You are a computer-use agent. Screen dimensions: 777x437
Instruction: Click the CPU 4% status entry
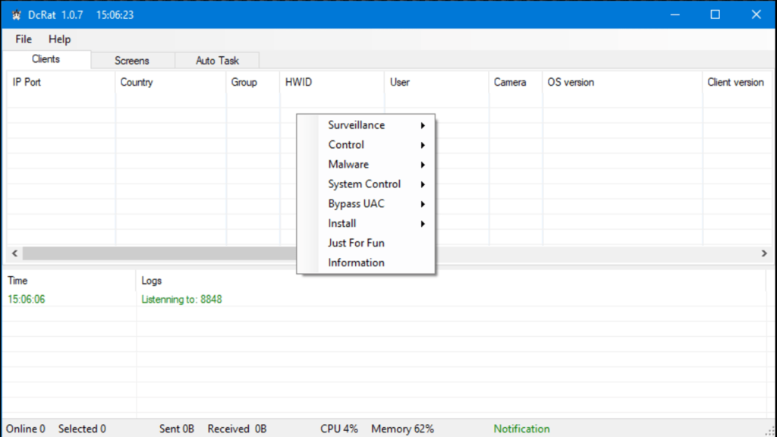tap(339, 429)
